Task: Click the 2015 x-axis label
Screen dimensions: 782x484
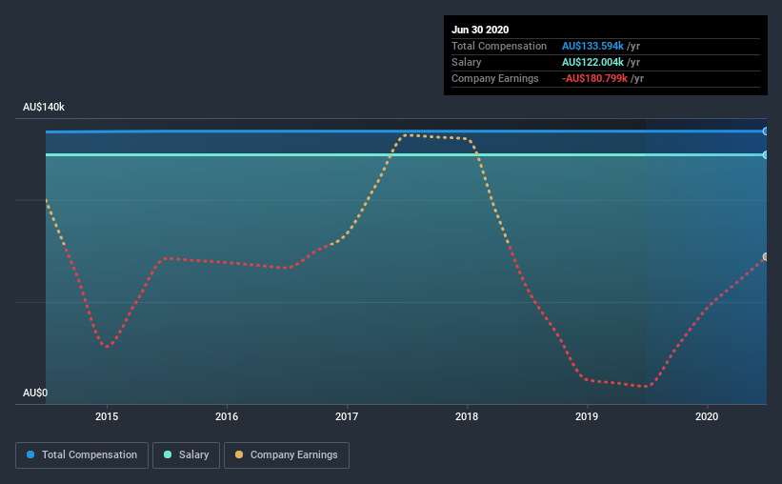Action: [107, 416]
